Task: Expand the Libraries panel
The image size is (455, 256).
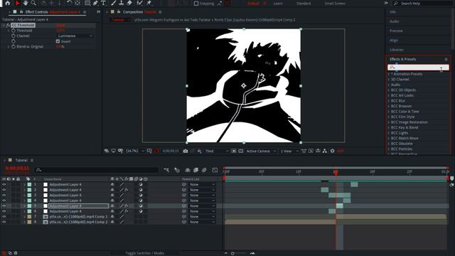Action: click(x=397, y=50)
